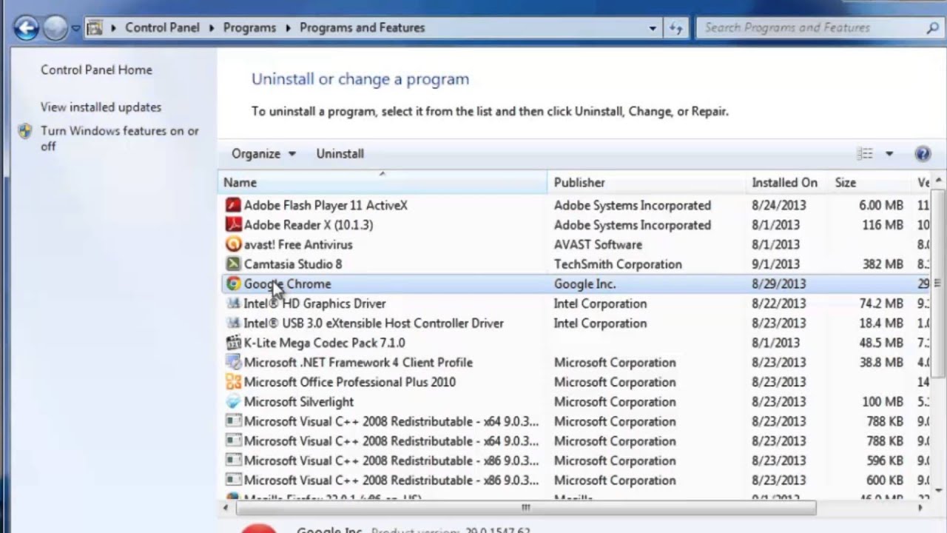Click the avast! Free Antivirus icon
This screenshot has height=533, width=947.
click(233, 244)
